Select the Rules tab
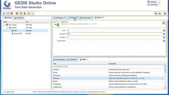This screenshot has width=169, height=95. coord(83,60)
